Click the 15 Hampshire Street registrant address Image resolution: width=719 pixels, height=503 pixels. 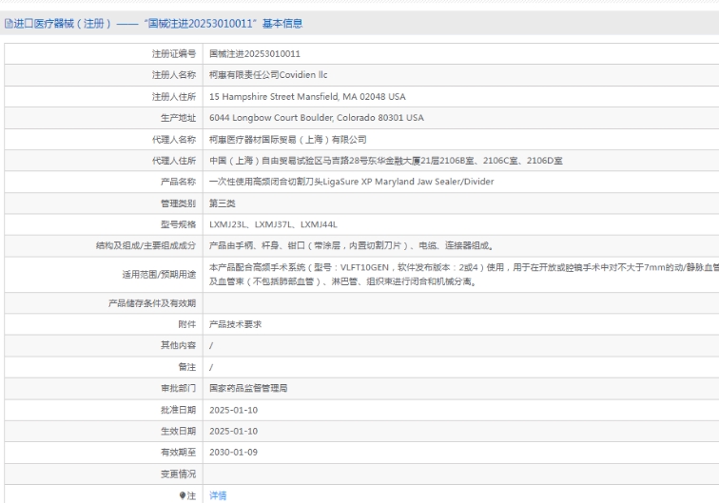tap(306, 97)
